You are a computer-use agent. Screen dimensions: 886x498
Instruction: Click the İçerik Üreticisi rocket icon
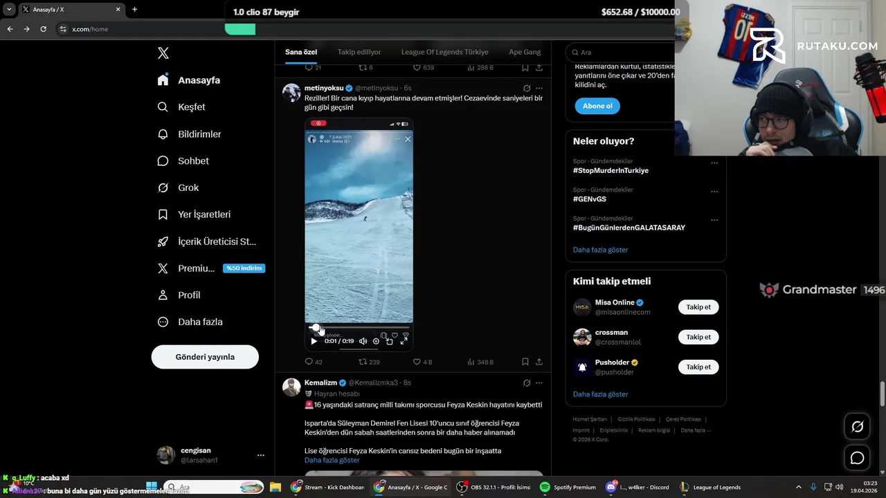tap(163, 241)
